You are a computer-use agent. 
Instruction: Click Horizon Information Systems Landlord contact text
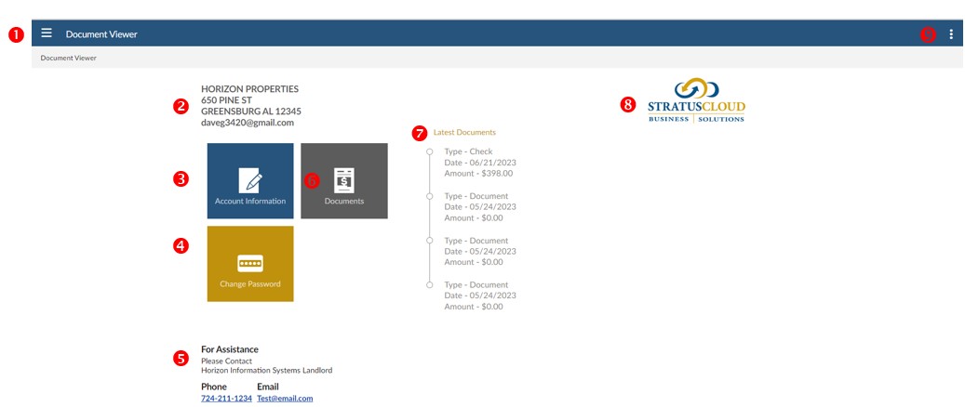tap(266, 370)
